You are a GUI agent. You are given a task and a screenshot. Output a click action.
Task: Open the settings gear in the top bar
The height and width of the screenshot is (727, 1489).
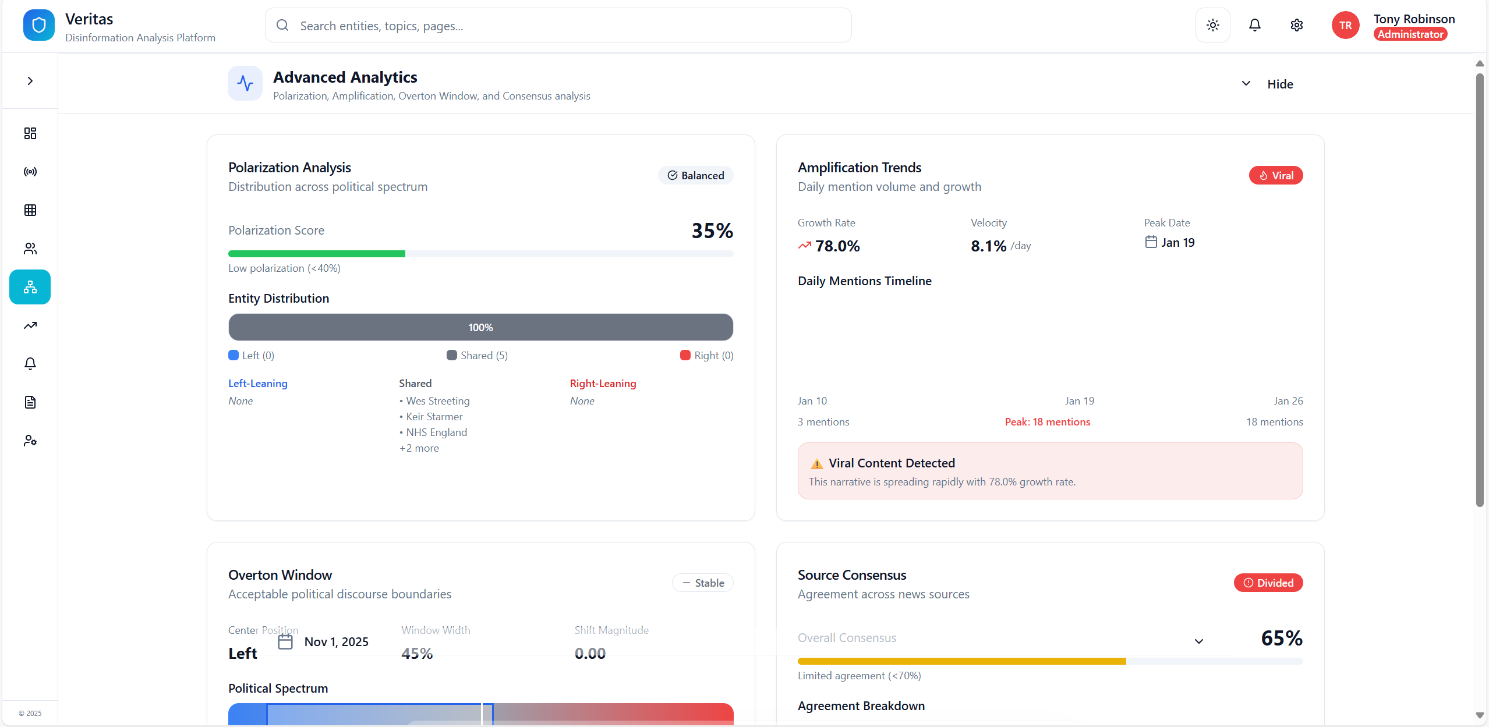1297,25
